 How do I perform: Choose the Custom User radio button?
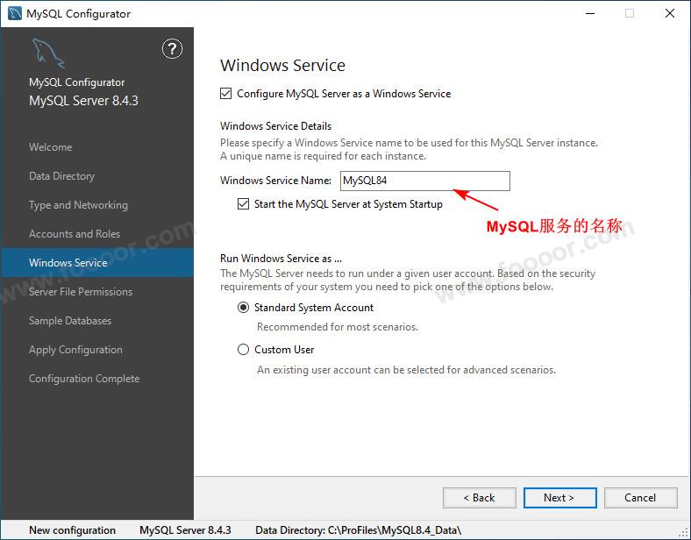coord(244,350)
